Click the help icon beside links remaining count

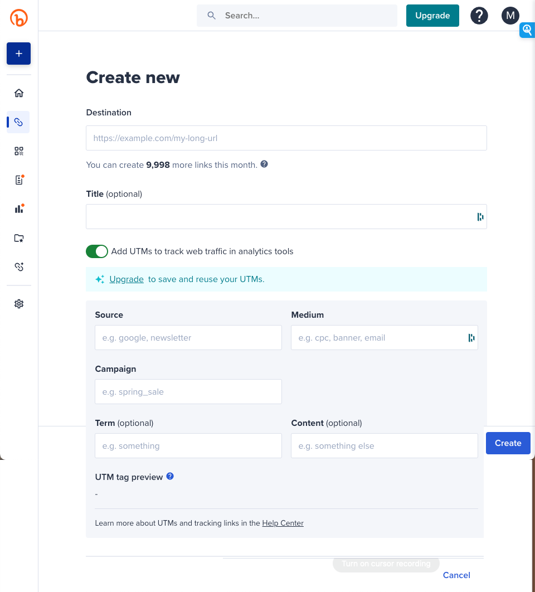(x=264, y=164)
